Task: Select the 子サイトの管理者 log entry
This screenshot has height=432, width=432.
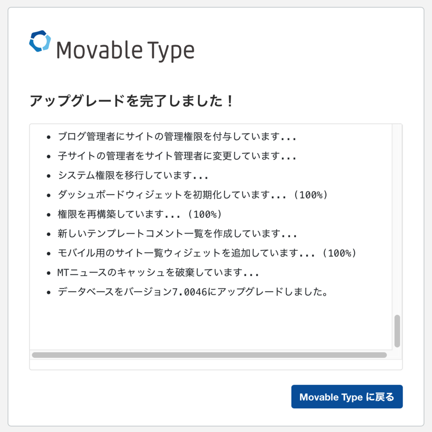Action: [x=177, y=156]
